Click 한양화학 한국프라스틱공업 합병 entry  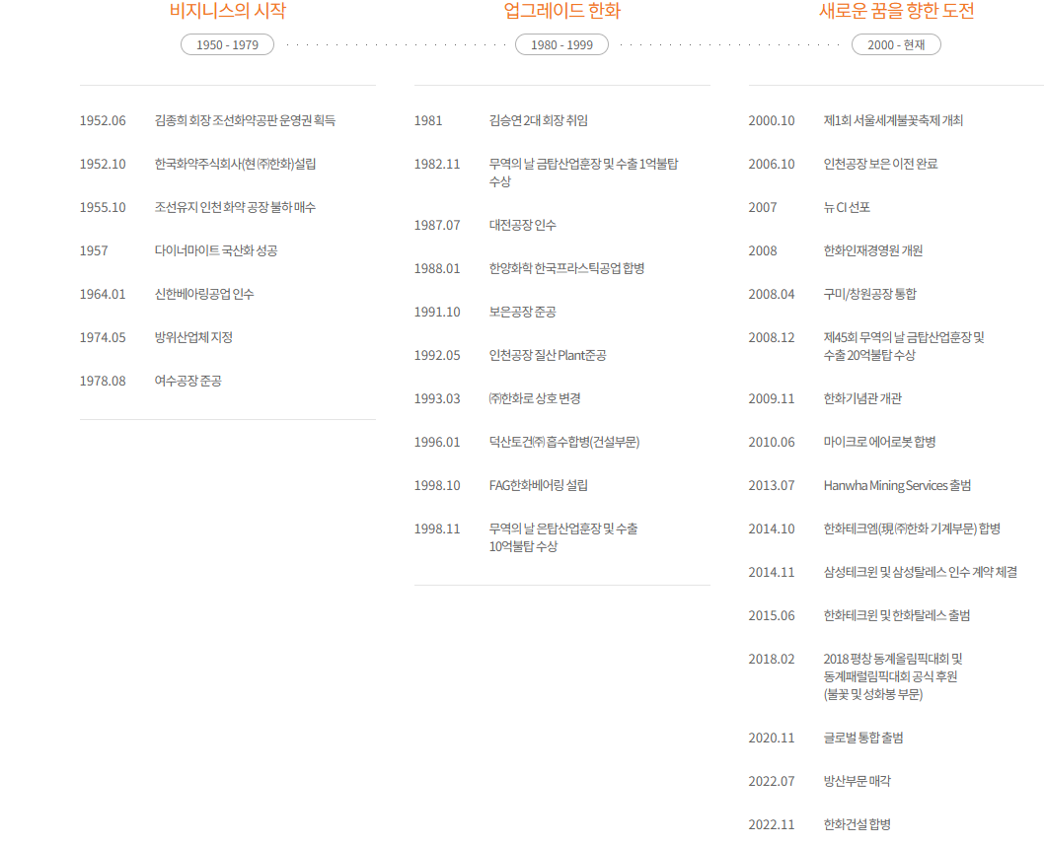tap(566, 268)
